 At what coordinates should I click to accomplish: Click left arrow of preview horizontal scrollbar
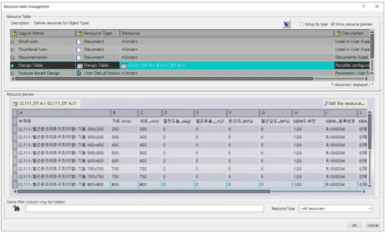15,191
